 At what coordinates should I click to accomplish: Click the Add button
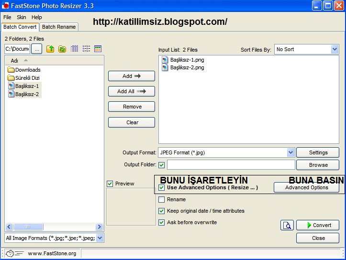pos(132,76)
